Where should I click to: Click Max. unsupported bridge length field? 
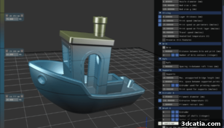[171, 78]
